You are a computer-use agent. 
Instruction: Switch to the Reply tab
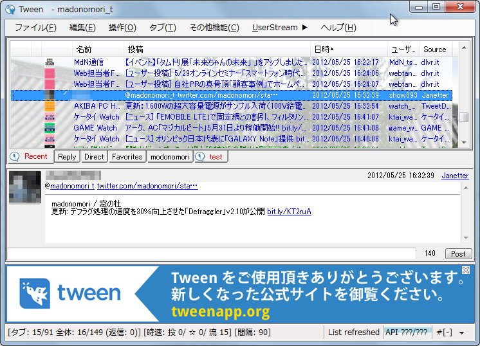[x=67, y=157]
